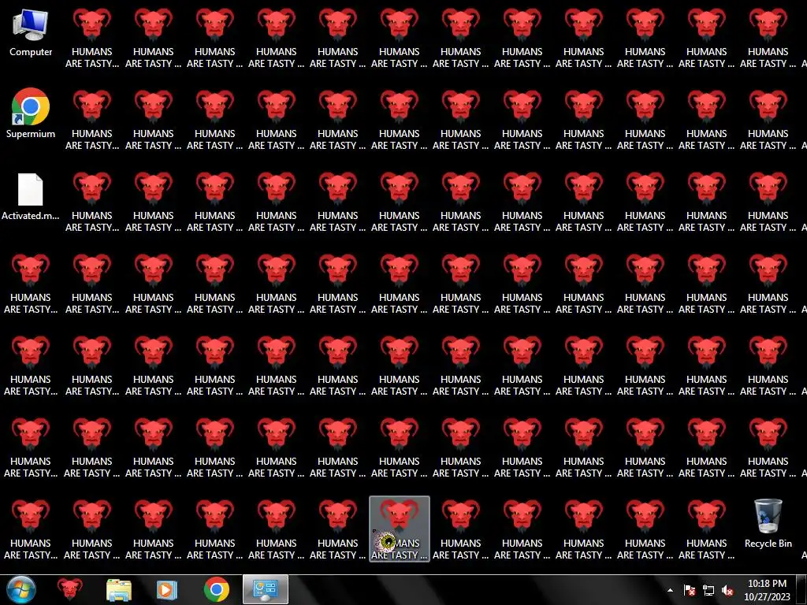The height and width of the screenshot is (605, 807).
Task: Select the Supermium browser shortcut
Action: (31, 113)
